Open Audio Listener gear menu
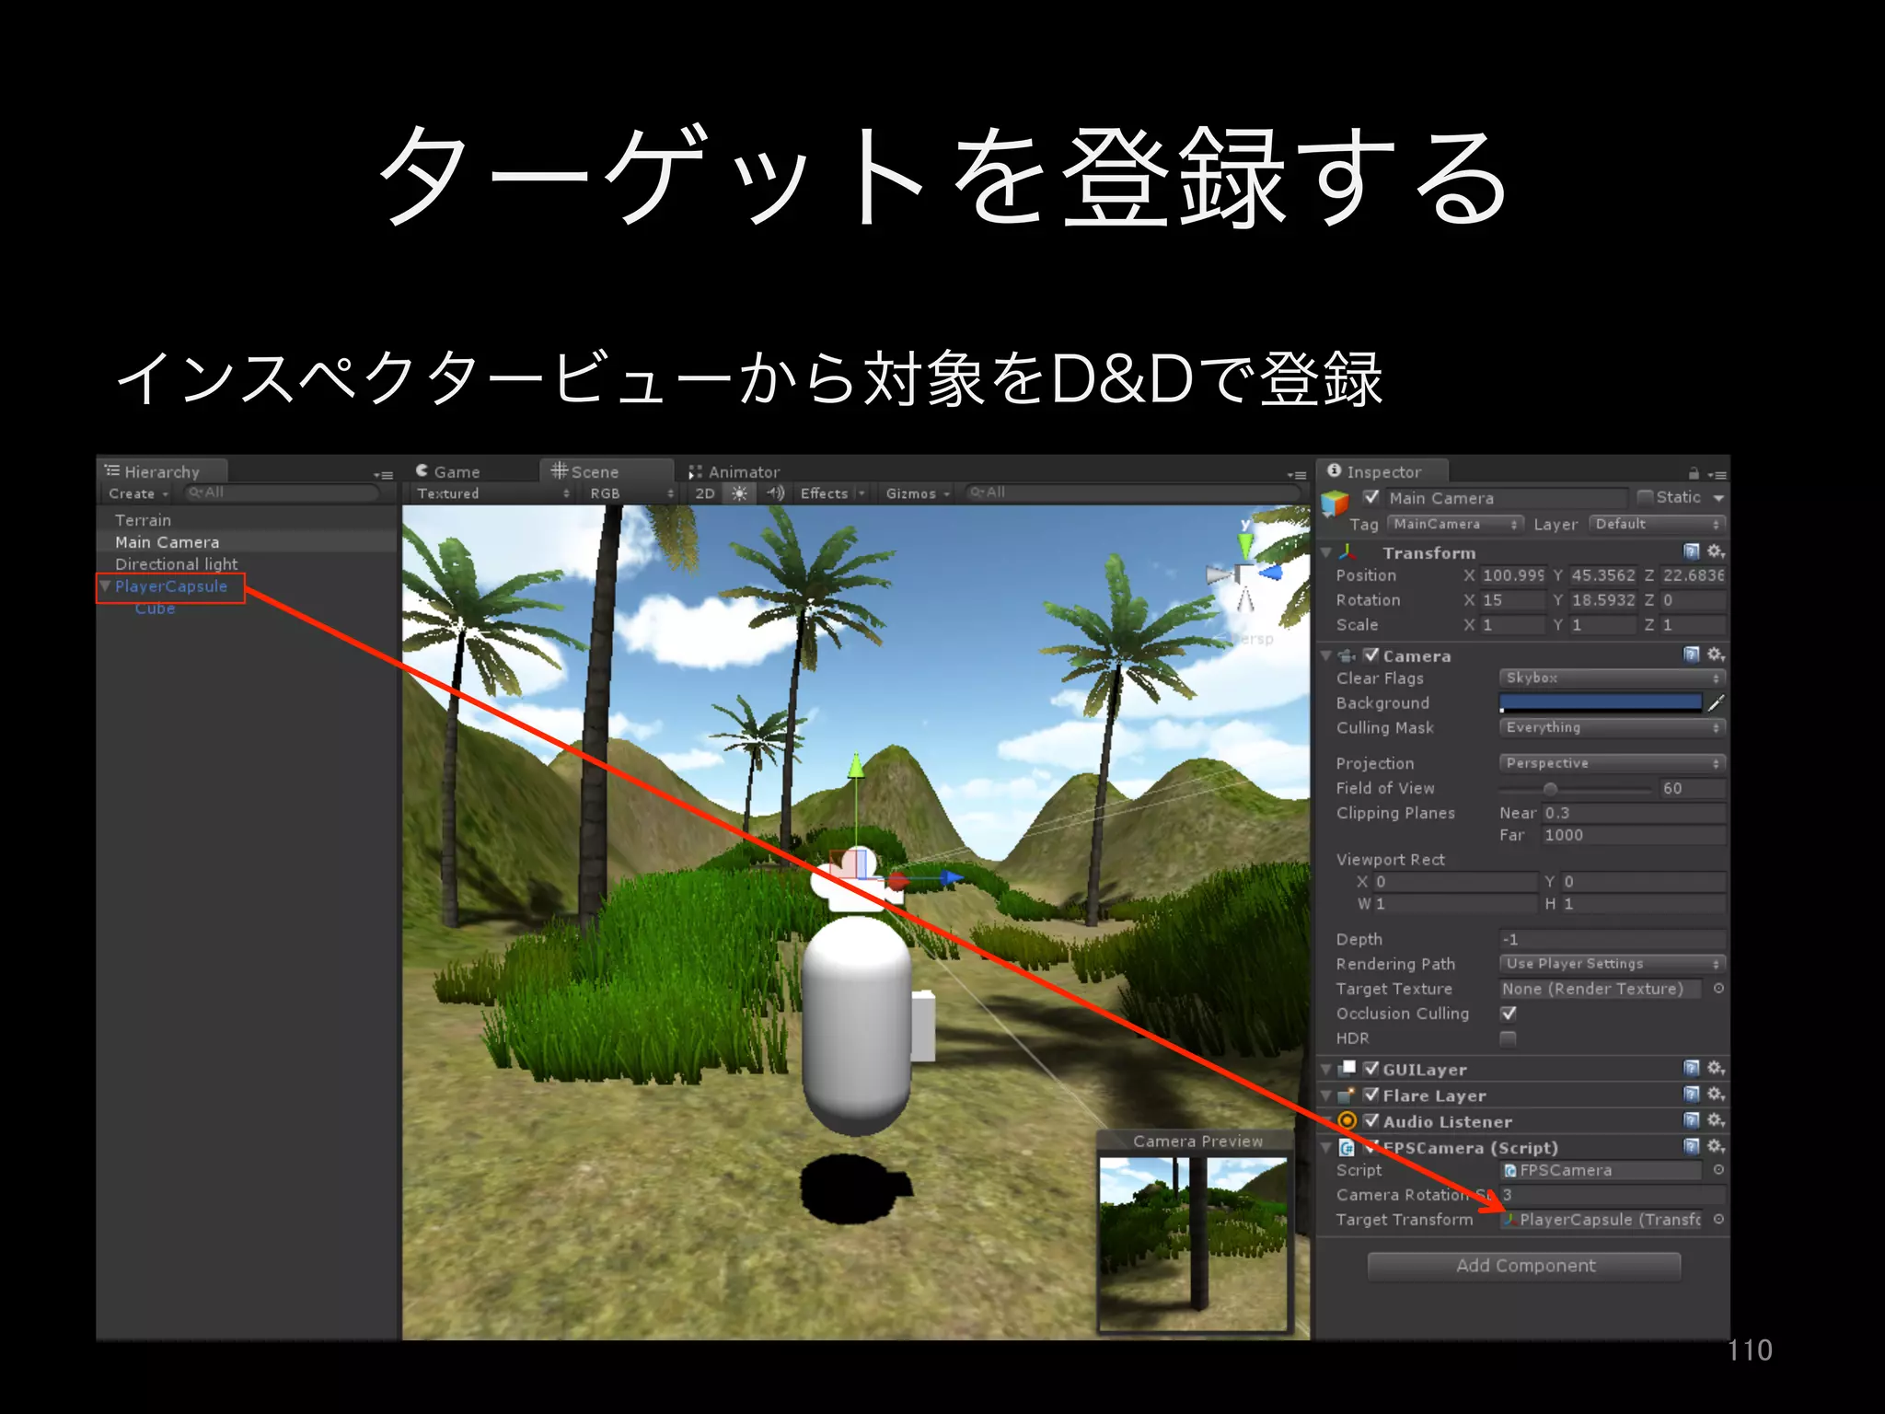The width and height of the screenshot is (1885, 1414). [x=1717, y=1120]
